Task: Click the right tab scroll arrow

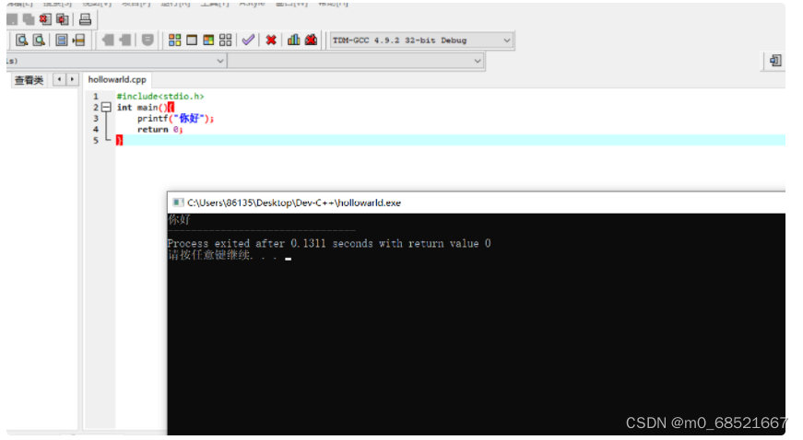Action: [72, 79]
